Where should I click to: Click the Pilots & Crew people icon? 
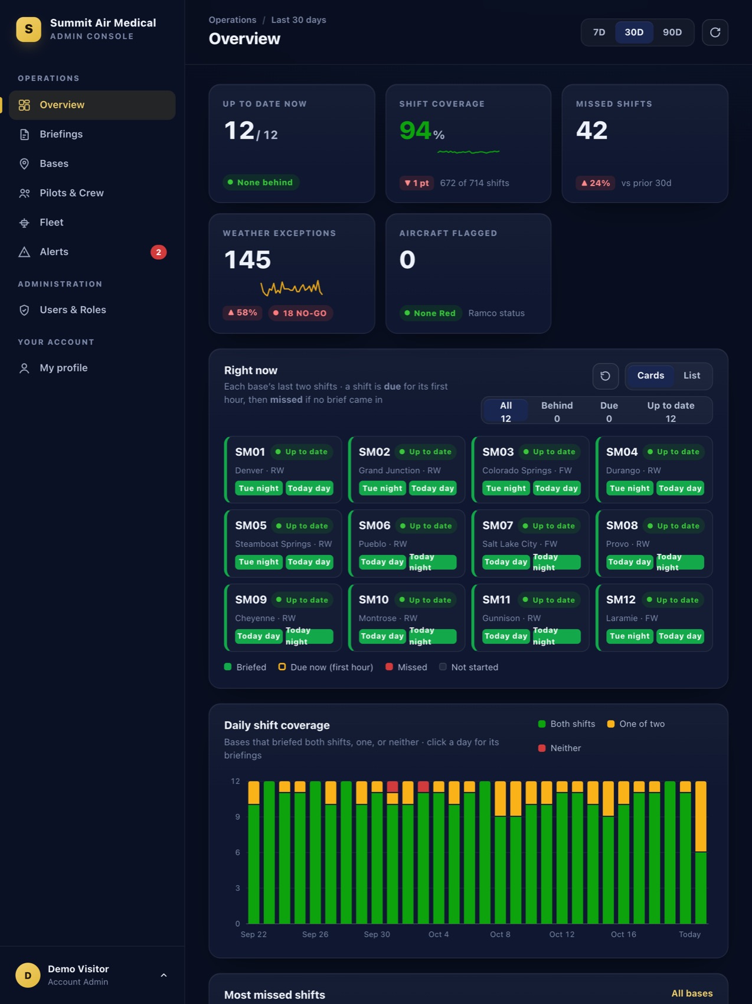click(24, 193)
